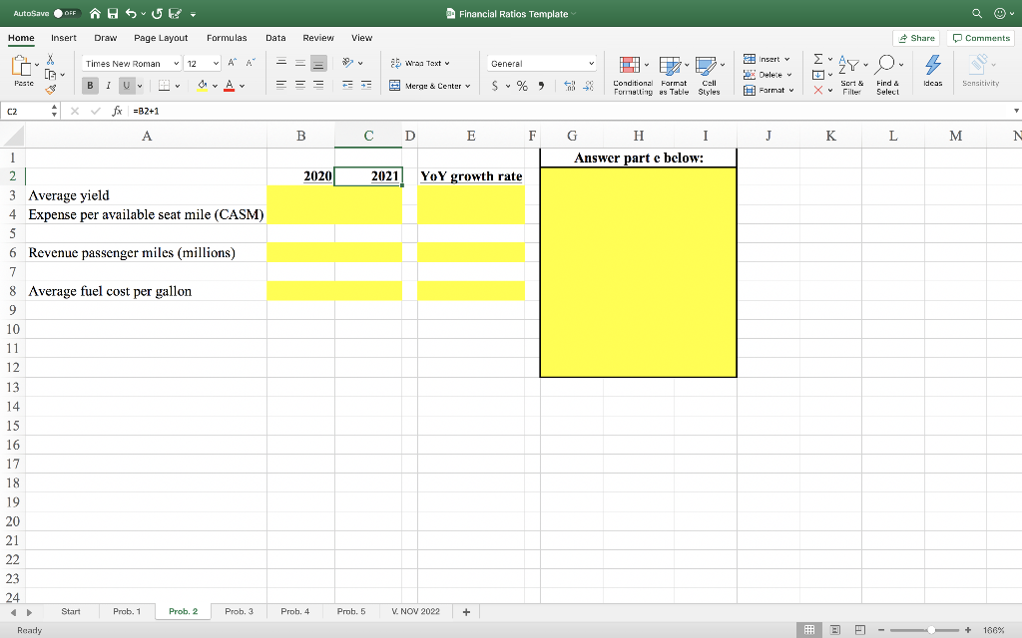Save the workbook with the floppy icon
The height and width of the screenshot is (638, 1022).
pyautogui.click(x=113, y=14)
